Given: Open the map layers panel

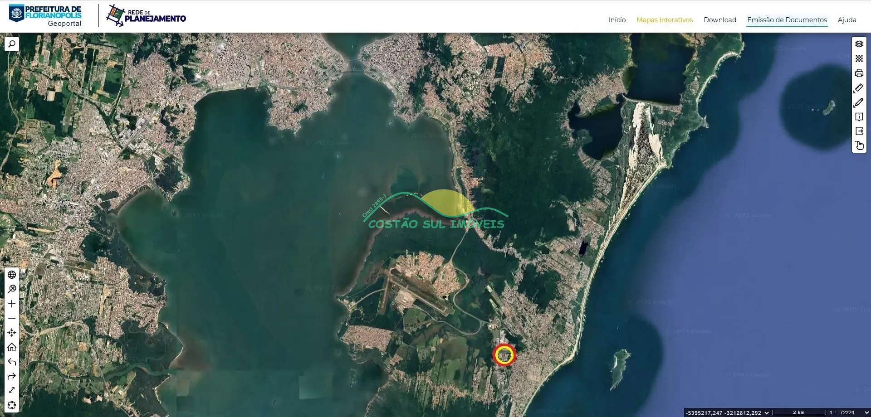Looking at the screenshot, I should click(859, 44).
